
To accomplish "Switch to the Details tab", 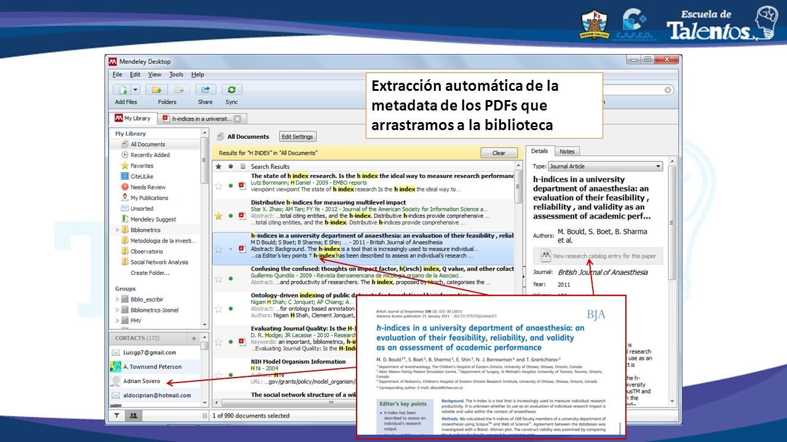I will point(540,151).
